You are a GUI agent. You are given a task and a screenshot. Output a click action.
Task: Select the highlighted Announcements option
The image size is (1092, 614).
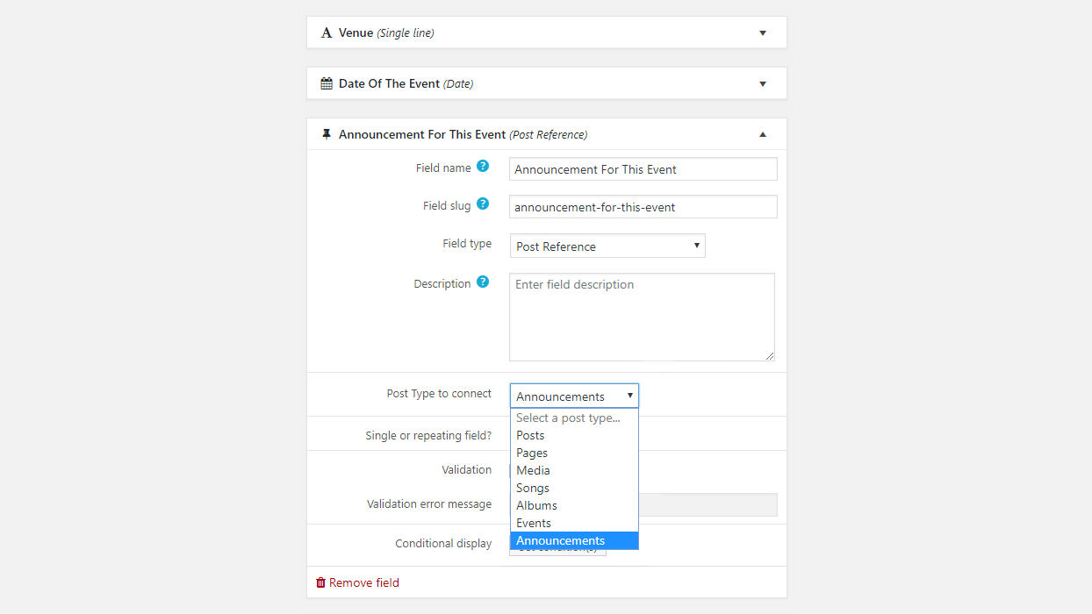(x=574, y=540)
